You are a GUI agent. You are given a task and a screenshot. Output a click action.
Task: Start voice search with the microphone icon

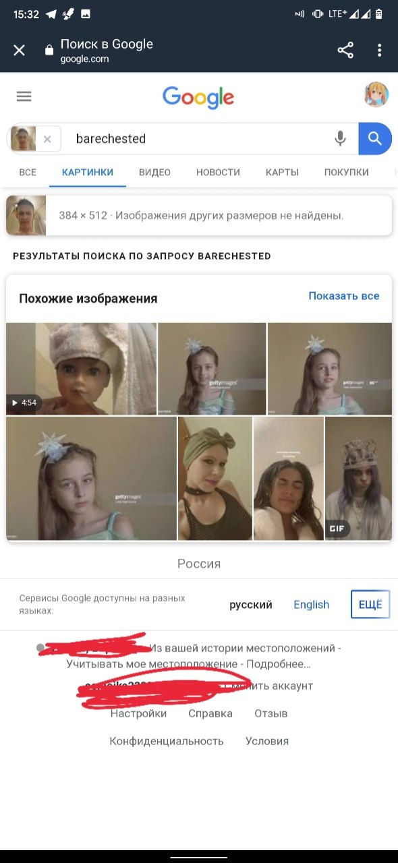pos(340,139)
